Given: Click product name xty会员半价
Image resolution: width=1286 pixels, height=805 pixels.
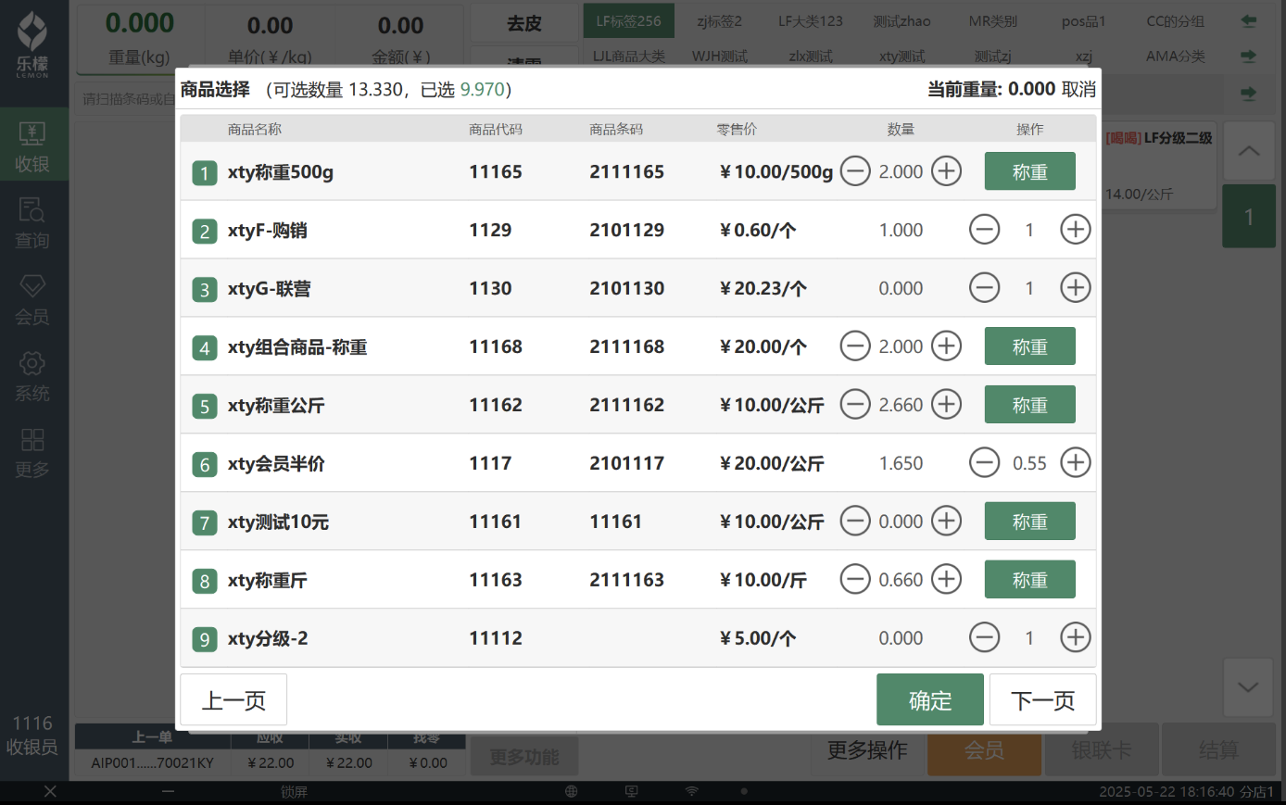Looking at the screenshot, I should tap(276, 463).
